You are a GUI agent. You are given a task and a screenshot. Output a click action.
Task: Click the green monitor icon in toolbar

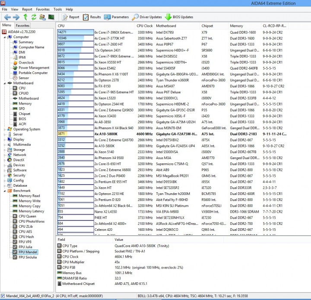tap(51, 17)
